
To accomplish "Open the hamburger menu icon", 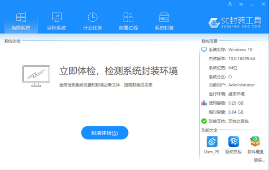I will click(x=241, y=4).
